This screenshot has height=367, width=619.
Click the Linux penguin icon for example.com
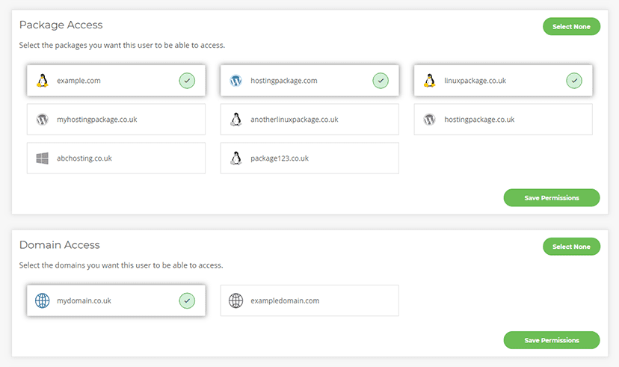pos(43,81)
